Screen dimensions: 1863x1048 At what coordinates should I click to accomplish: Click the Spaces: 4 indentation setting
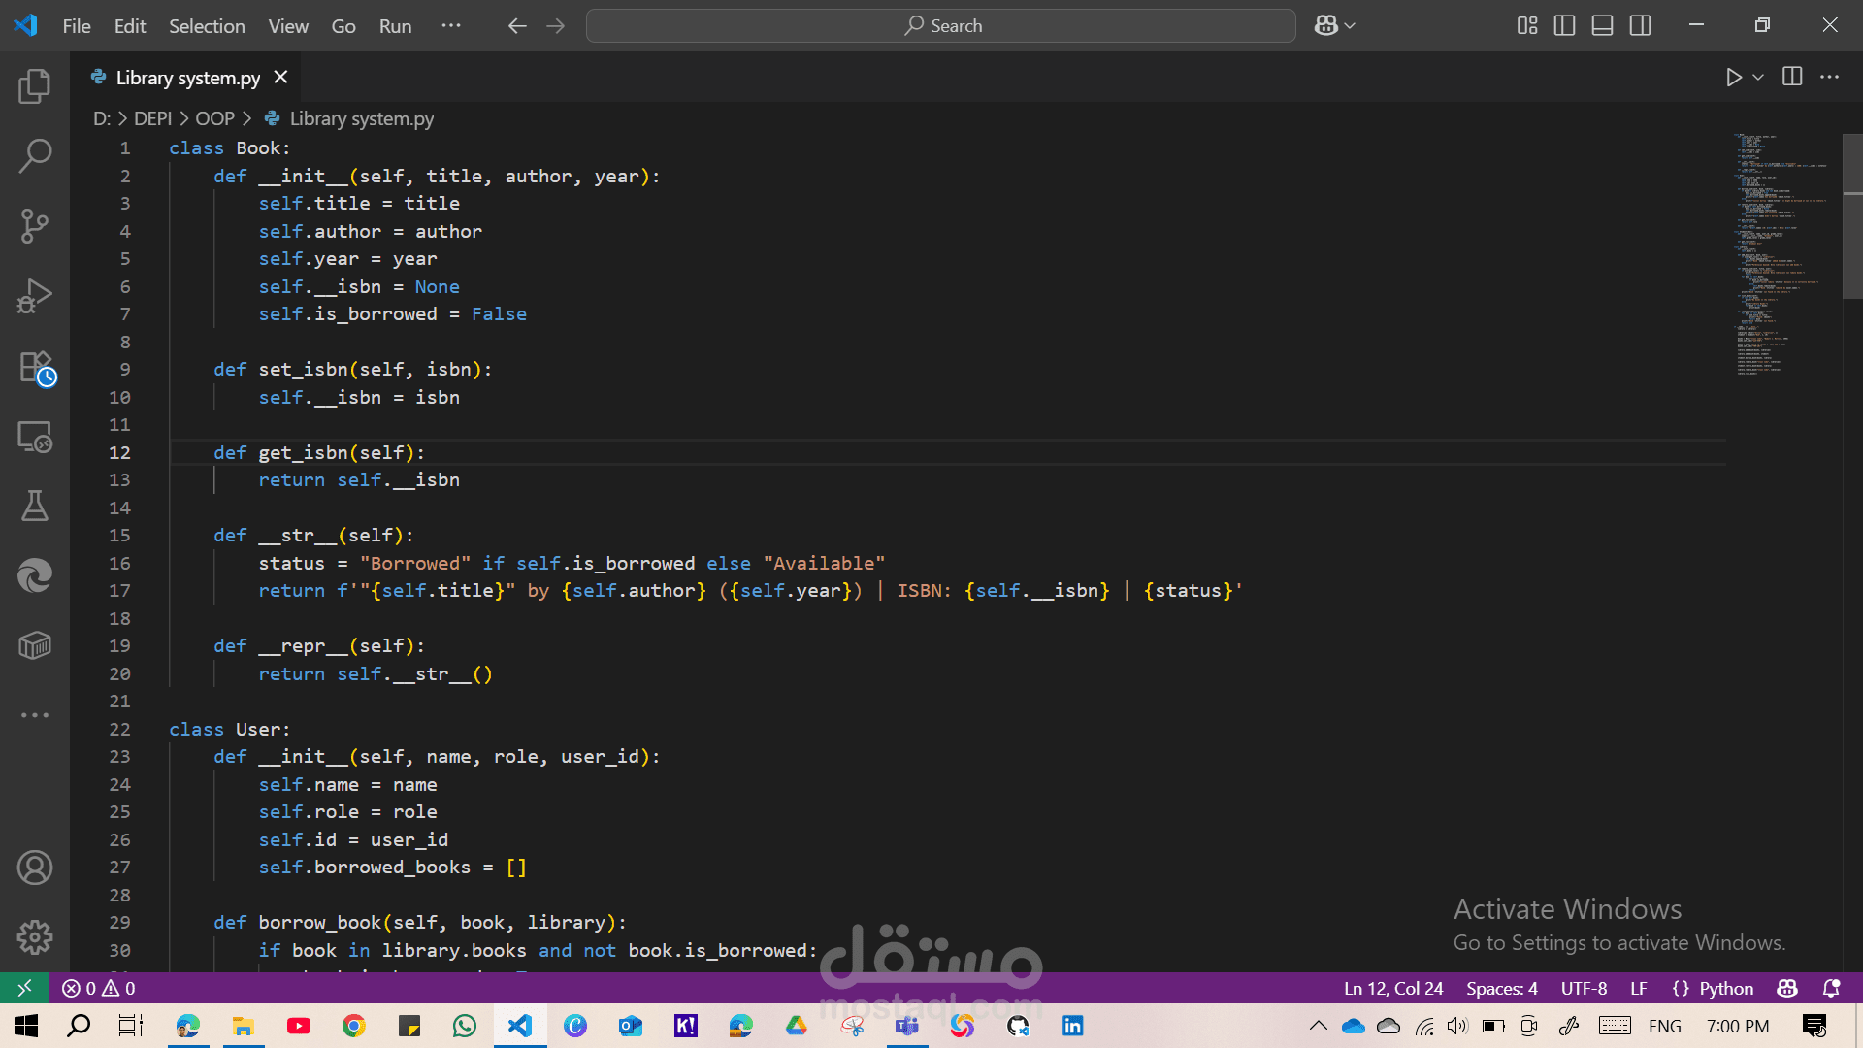point(1501,988)
